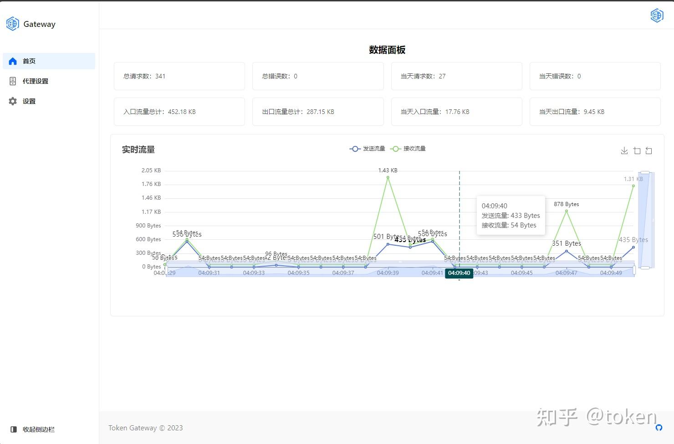Select the 首页 home icon in sidebar

coord(13,61)
